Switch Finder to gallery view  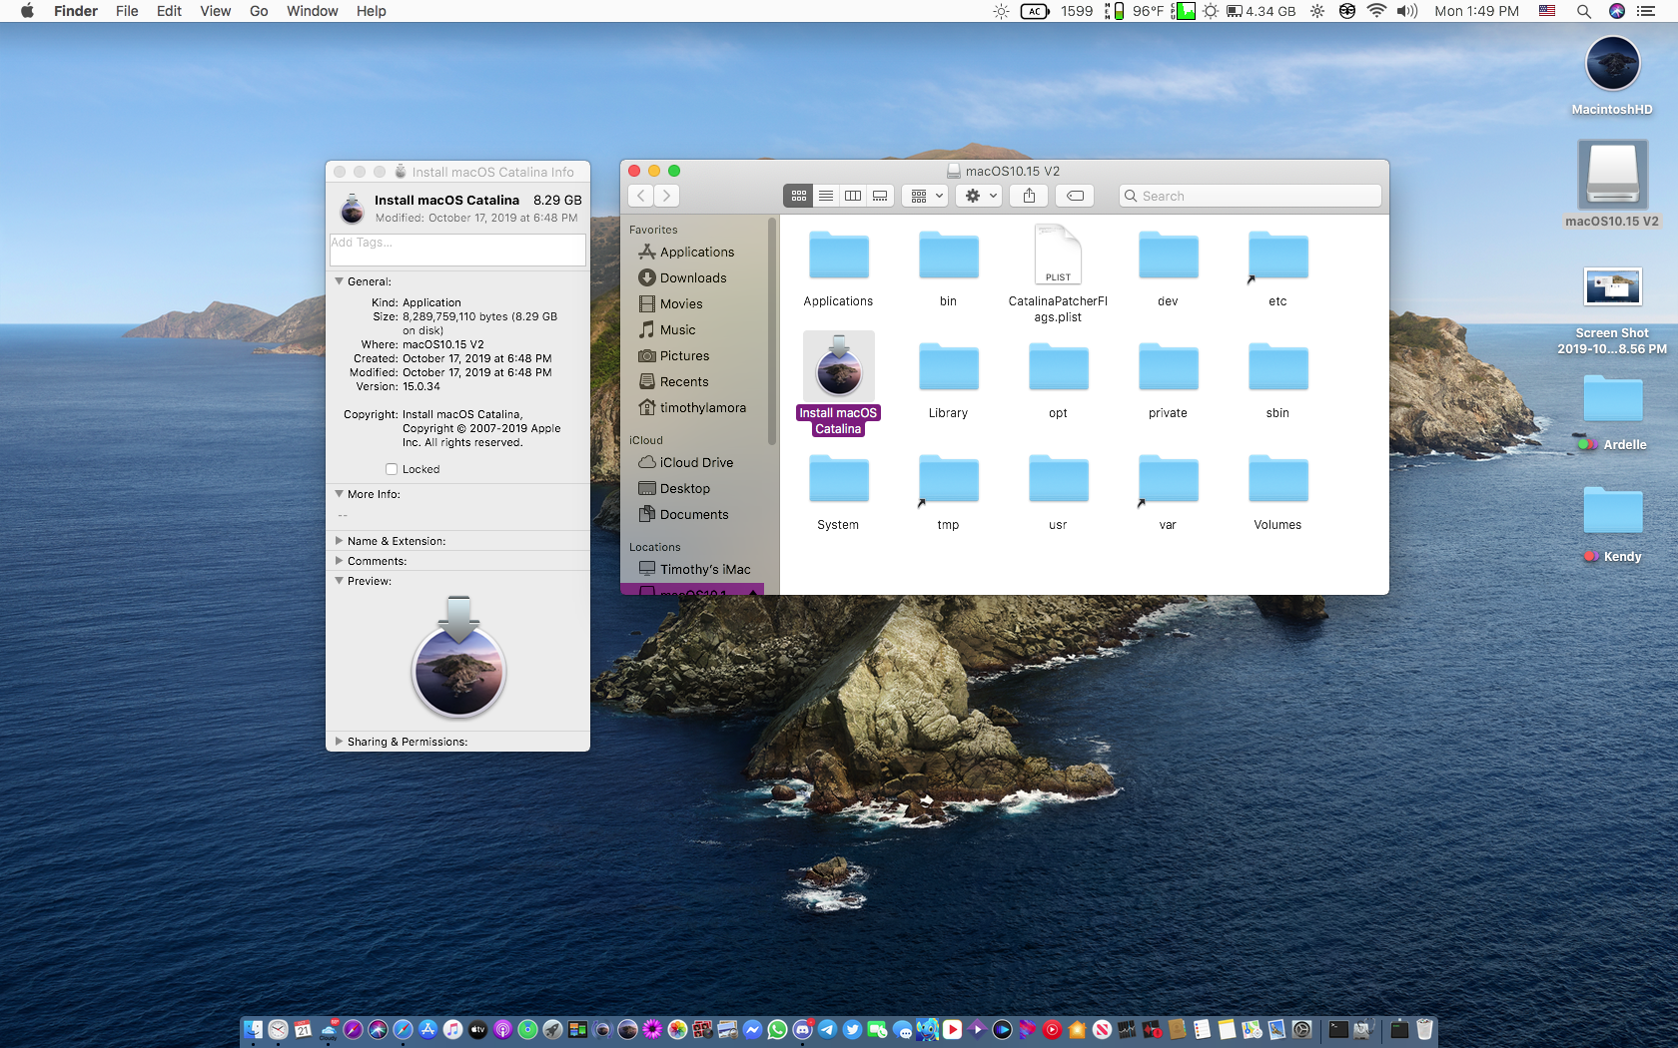[x=880, y=196]
